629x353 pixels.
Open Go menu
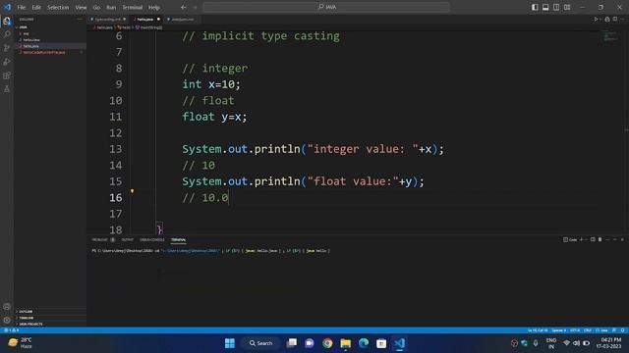96,7
